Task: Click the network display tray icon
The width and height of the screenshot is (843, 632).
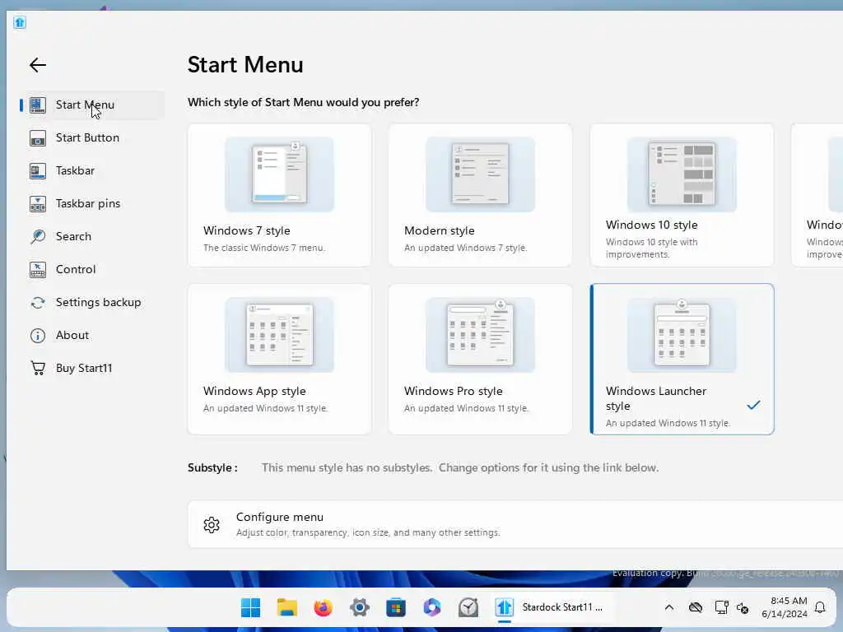Action: pos(721,607)
